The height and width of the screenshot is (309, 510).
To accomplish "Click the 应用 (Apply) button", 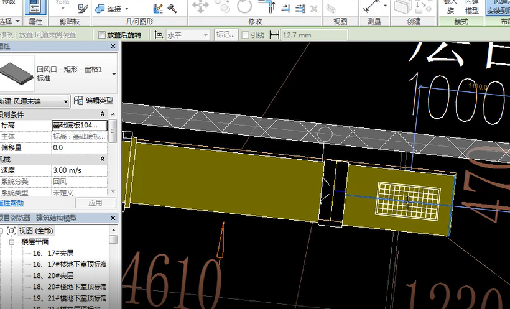I will 95,203.
